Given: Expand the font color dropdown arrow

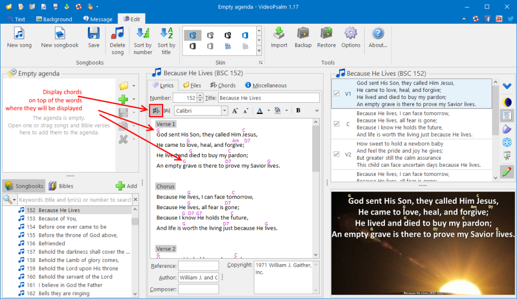Looking at the screenshot, I should click(268, 111).
